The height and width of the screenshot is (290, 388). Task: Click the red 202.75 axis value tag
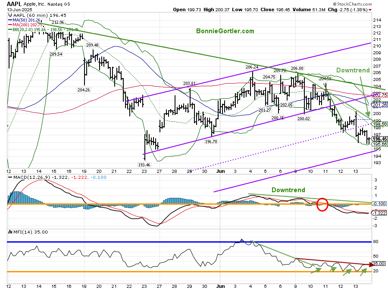click(x=379, y=95)
